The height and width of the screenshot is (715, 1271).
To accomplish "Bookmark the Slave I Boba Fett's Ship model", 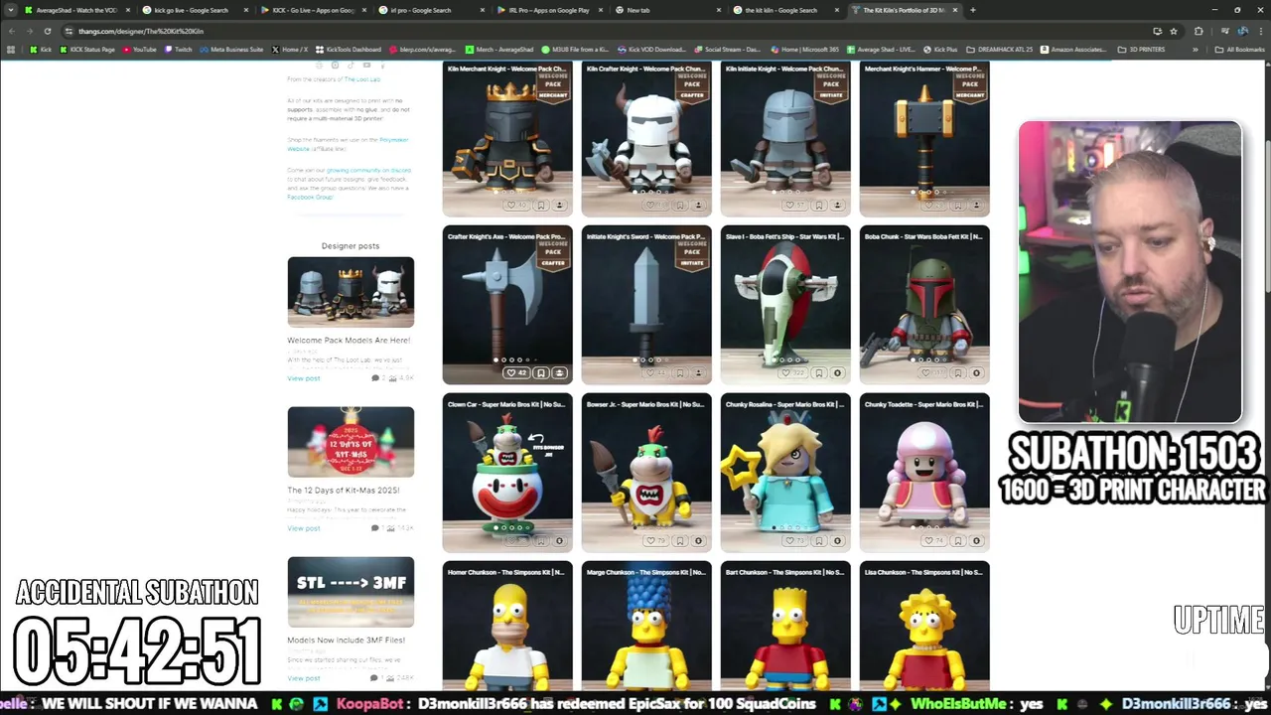I will 819,373.
